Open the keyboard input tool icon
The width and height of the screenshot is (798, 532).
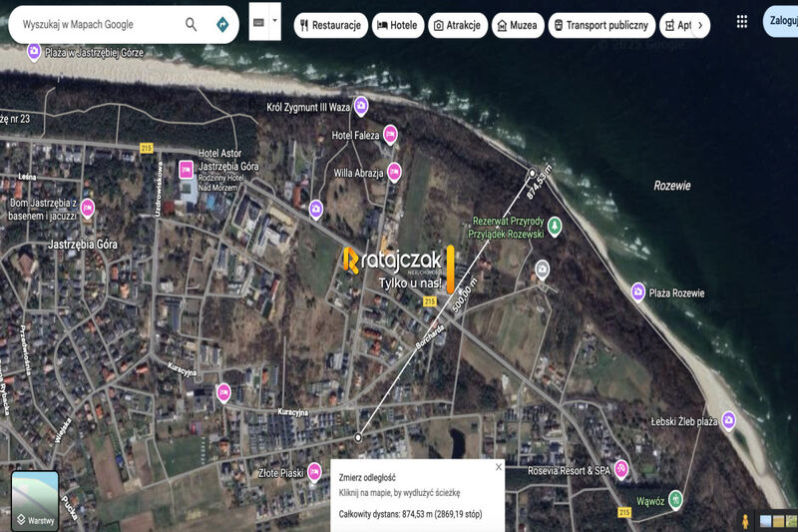(x=258, y=22)
